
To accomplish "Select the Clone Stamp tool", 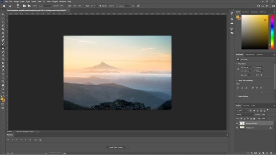I will [3, 48].
